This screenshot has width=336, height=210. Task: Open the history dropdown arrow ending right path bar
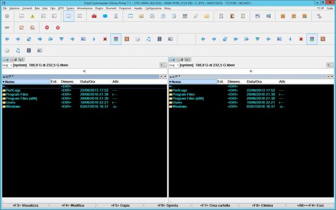pos(332,76)
